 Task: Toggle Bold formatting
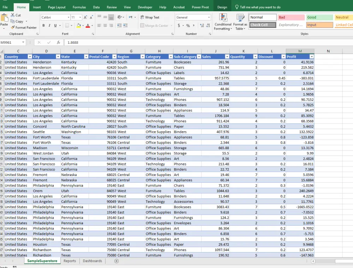pyautogui.click(x=43, y=25)
